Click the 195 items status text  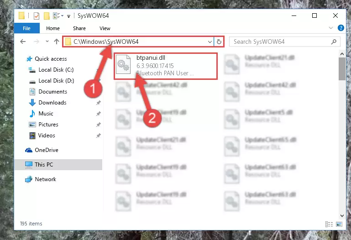pyautogui.click(x=31, y=224)
